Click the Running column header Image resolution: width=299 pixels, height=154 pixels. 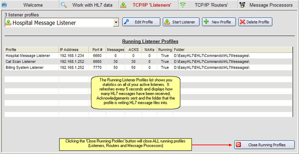pyautogui.click(x=165, y=50)
